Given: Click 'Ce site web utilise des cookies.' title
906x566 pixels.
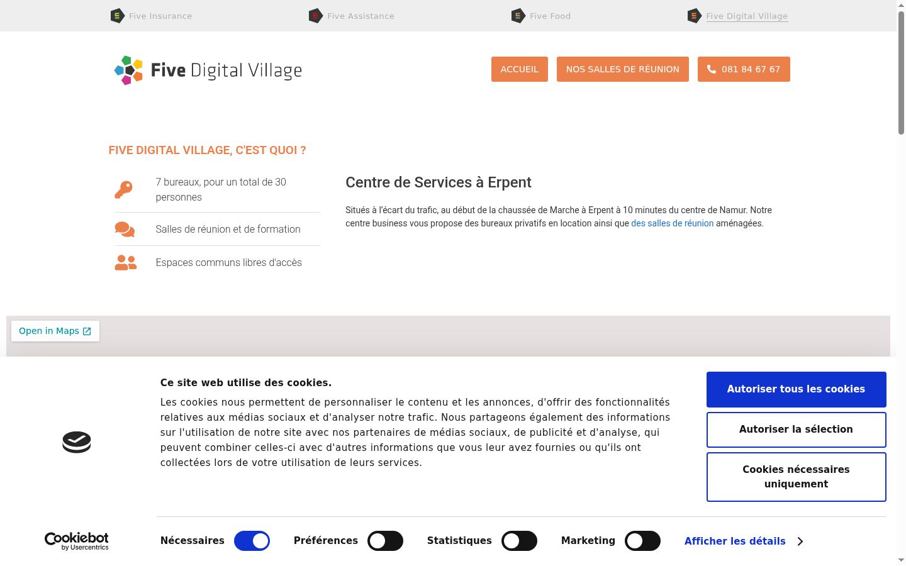Looking at the screenshot, I should (x=246, y=383).
